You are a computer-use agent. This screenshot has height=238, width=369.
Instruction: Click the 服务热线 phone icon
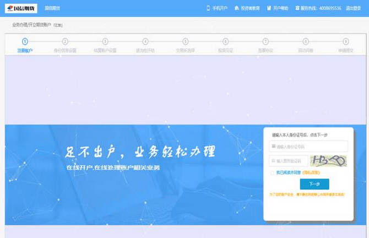[297, 8]
